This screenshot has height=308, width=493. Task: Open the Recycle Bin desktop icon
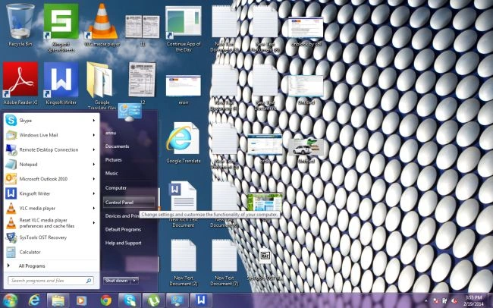(20, 25)
